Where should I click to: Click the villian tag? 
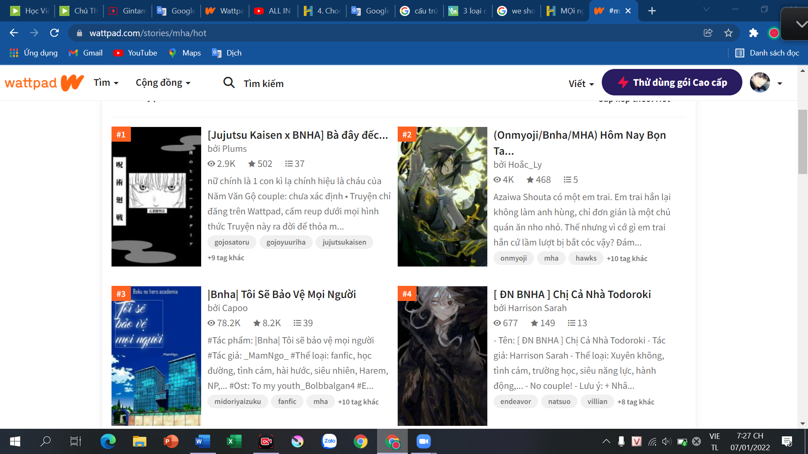[598, 401]
